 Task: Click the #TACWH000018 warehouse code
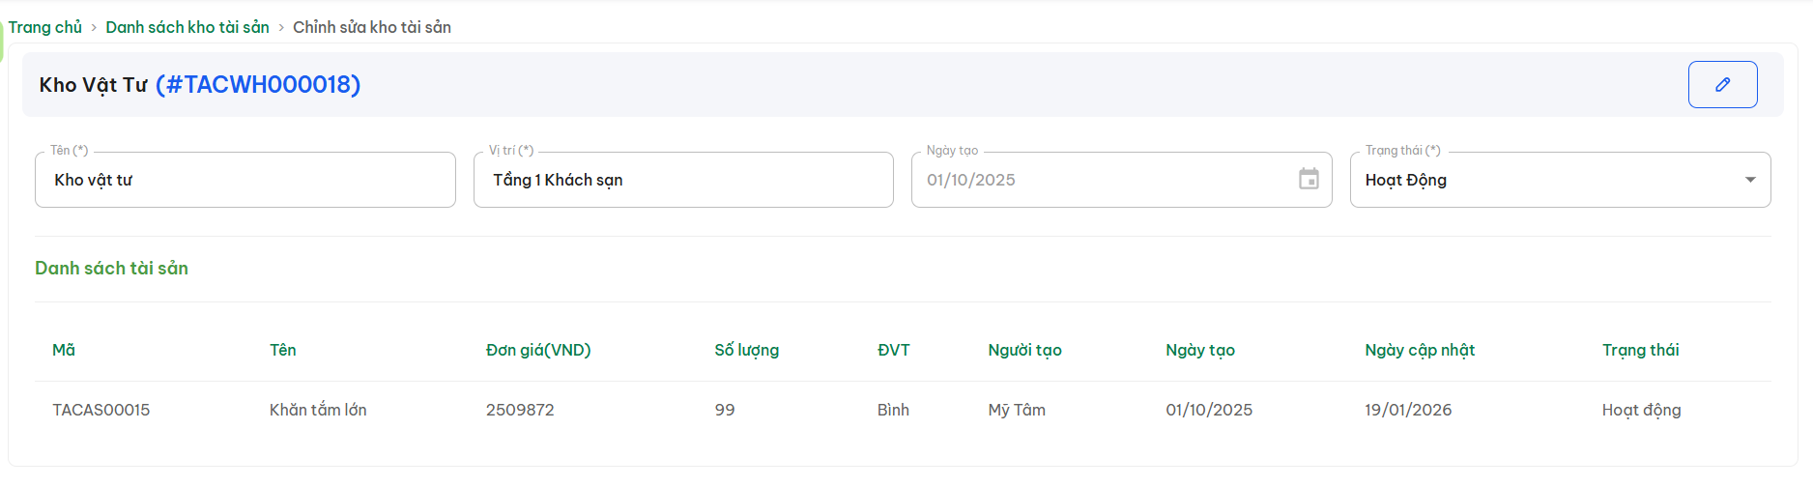pyautogui.click(x=258, y=85)
